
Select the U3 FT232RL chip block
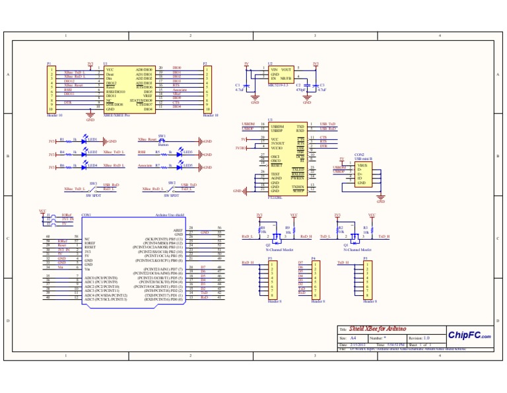pyautogui.click(x=287, y=159)
